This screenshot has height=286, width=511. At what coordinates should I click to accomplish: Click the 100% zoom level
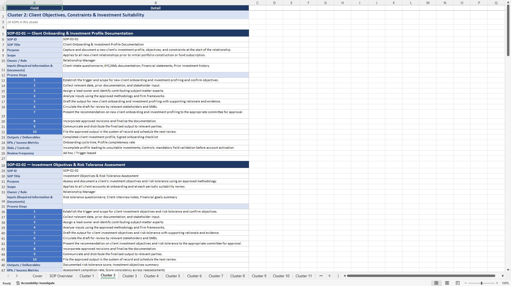click(505, 283)
